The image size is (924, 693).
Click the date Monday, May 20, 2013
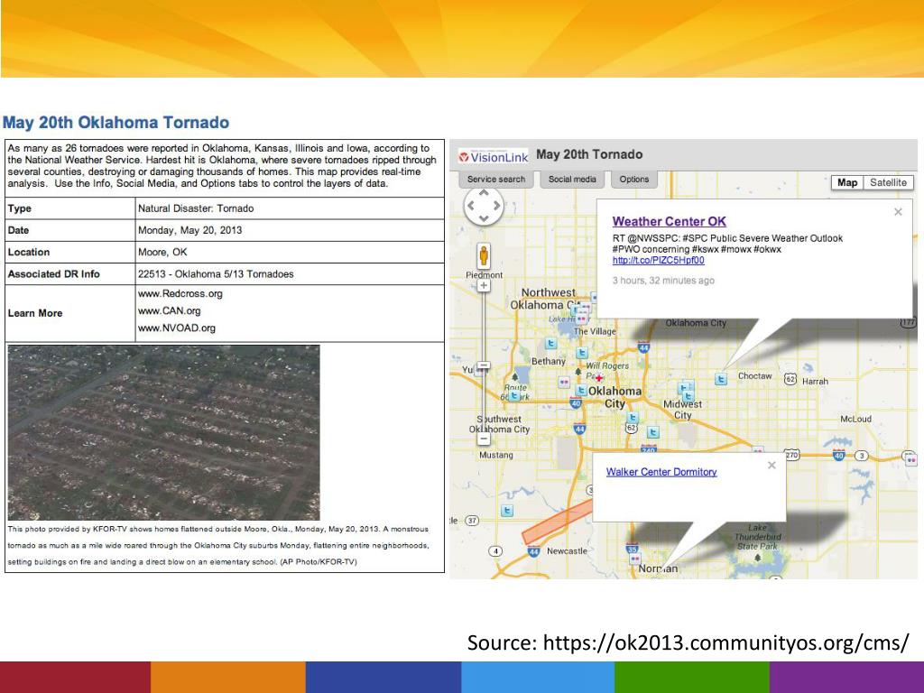189,230
